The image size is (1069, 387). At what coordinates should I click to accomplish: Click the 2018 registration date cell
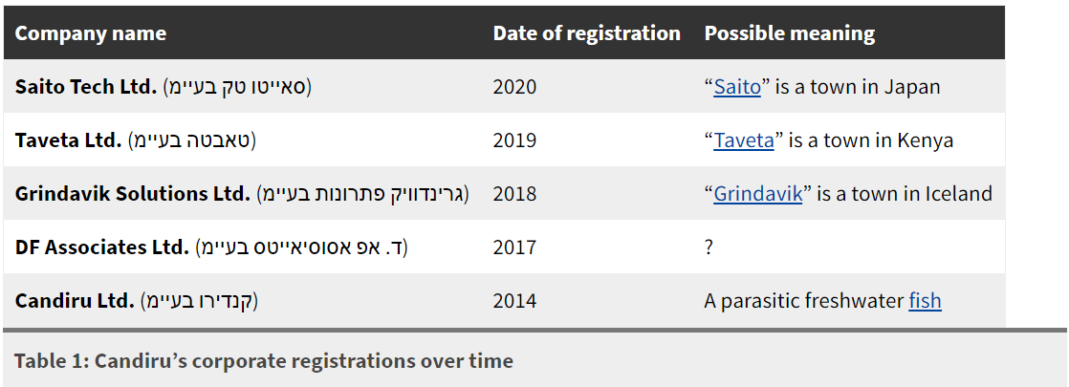(x=514, y=194)
